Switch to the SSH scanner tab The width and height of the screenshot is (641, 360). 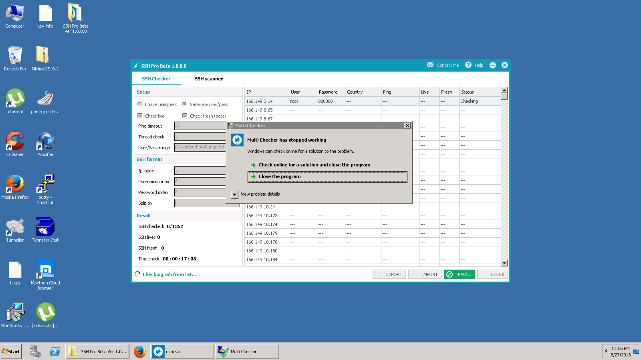[209, 79]
